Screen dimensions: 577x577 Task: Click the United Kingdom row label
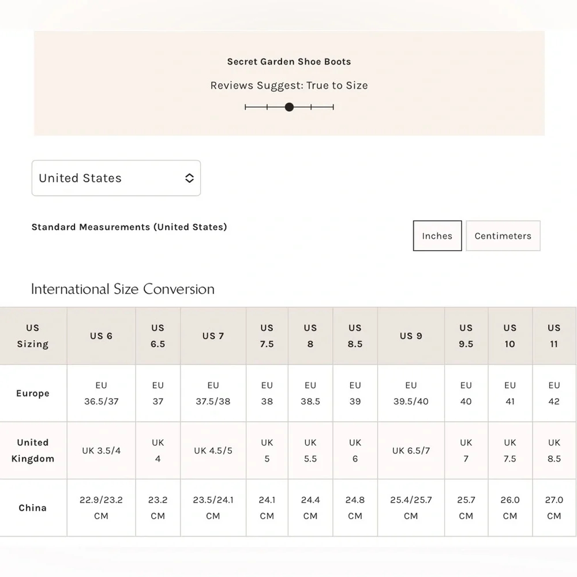click(x=33, y=451)
